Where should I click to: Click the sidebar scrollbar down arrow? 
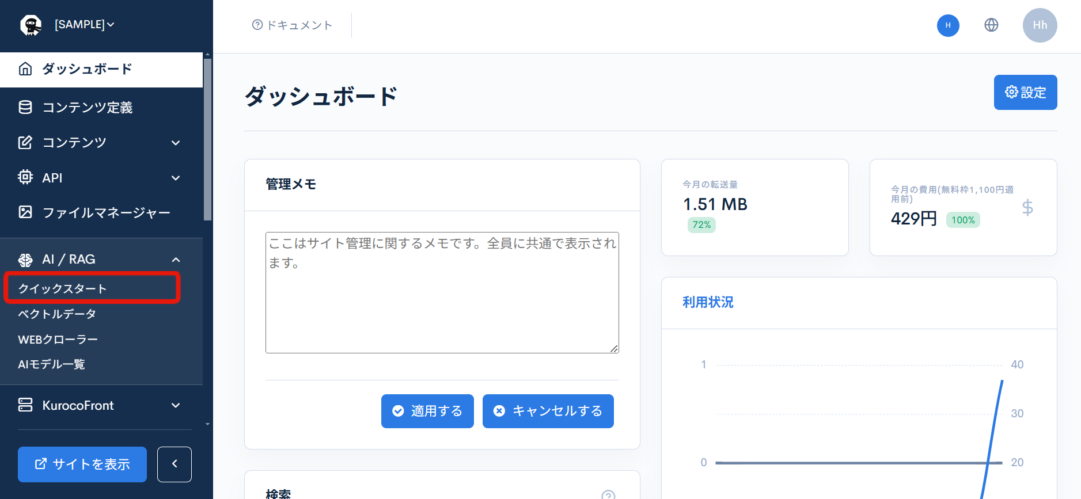pos(207,424)
